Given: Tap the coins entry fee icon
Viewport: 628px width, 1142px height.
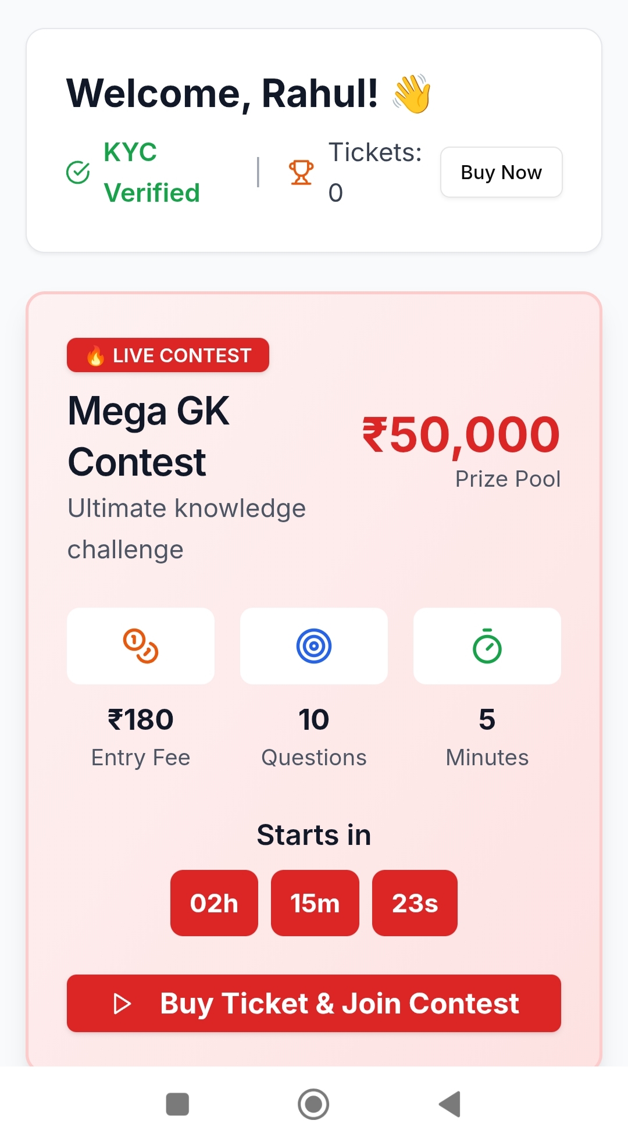Looking at the screenshot, I should (141, 646).
